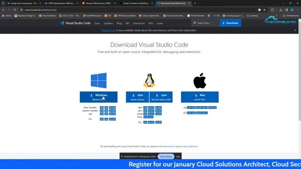Screen dimensions: 301x169
Task: Click the Linux penguin icon
Action: pos(149,80)
